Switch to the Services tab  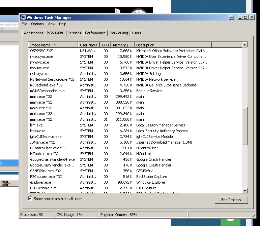pos(74,33)
